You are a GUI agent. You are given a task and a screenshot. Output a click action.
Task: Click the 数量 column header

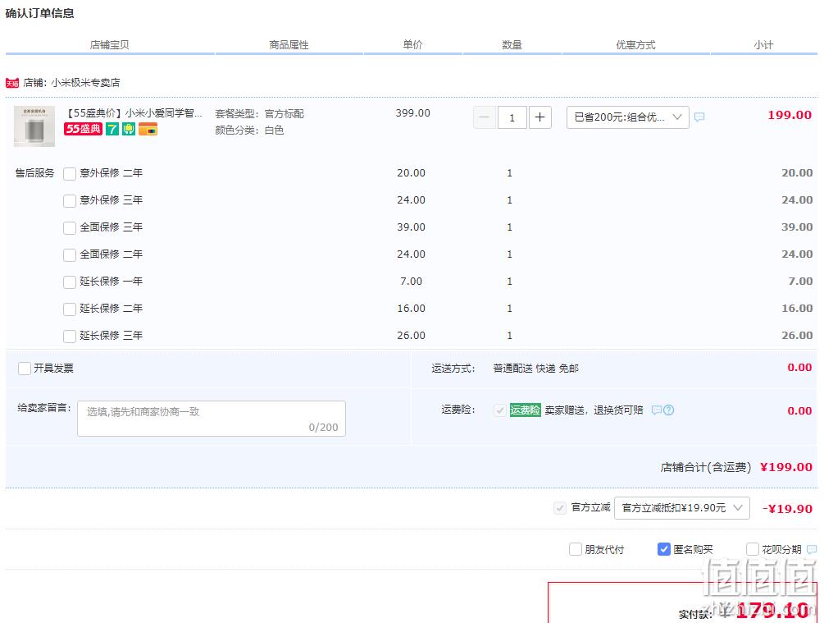(x=512, y=44)
